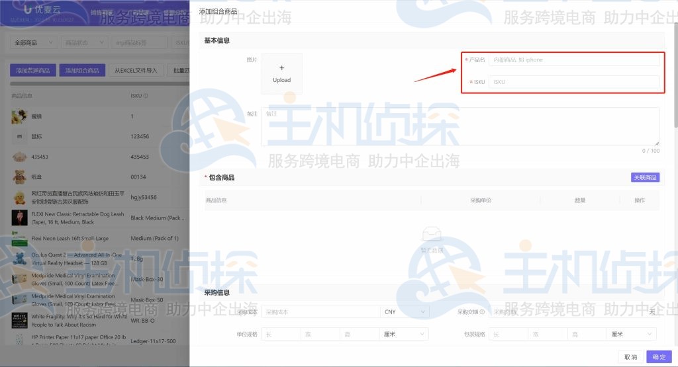
Task: Click 从EXCEL文件导入 button
Action: click(x=136, y=70)
